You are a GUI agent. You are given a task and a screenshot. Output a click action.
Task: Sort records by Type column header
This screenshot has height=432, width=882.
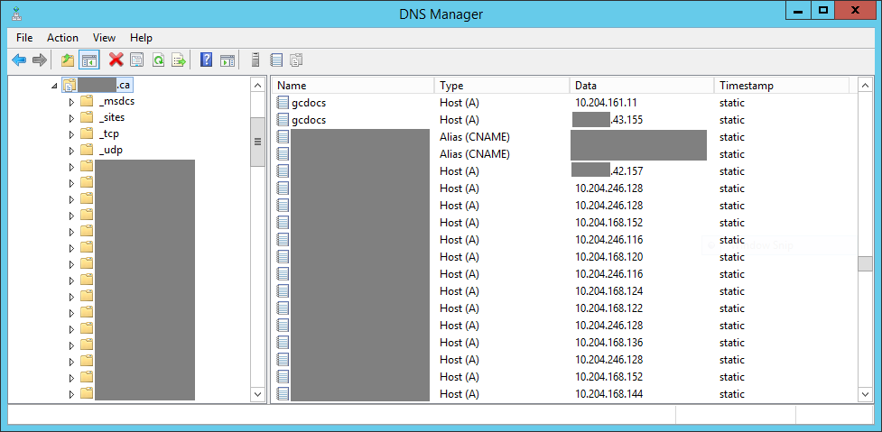click(501, 86)
